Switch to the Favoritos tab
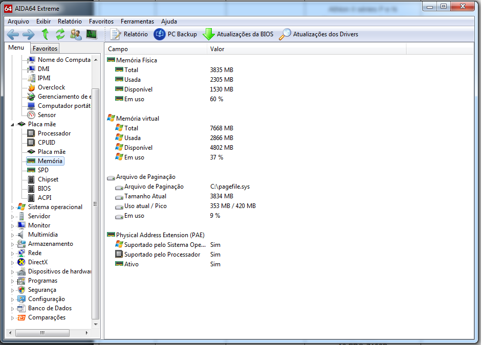Screen dimensions: 483x345 pos(45,49)
